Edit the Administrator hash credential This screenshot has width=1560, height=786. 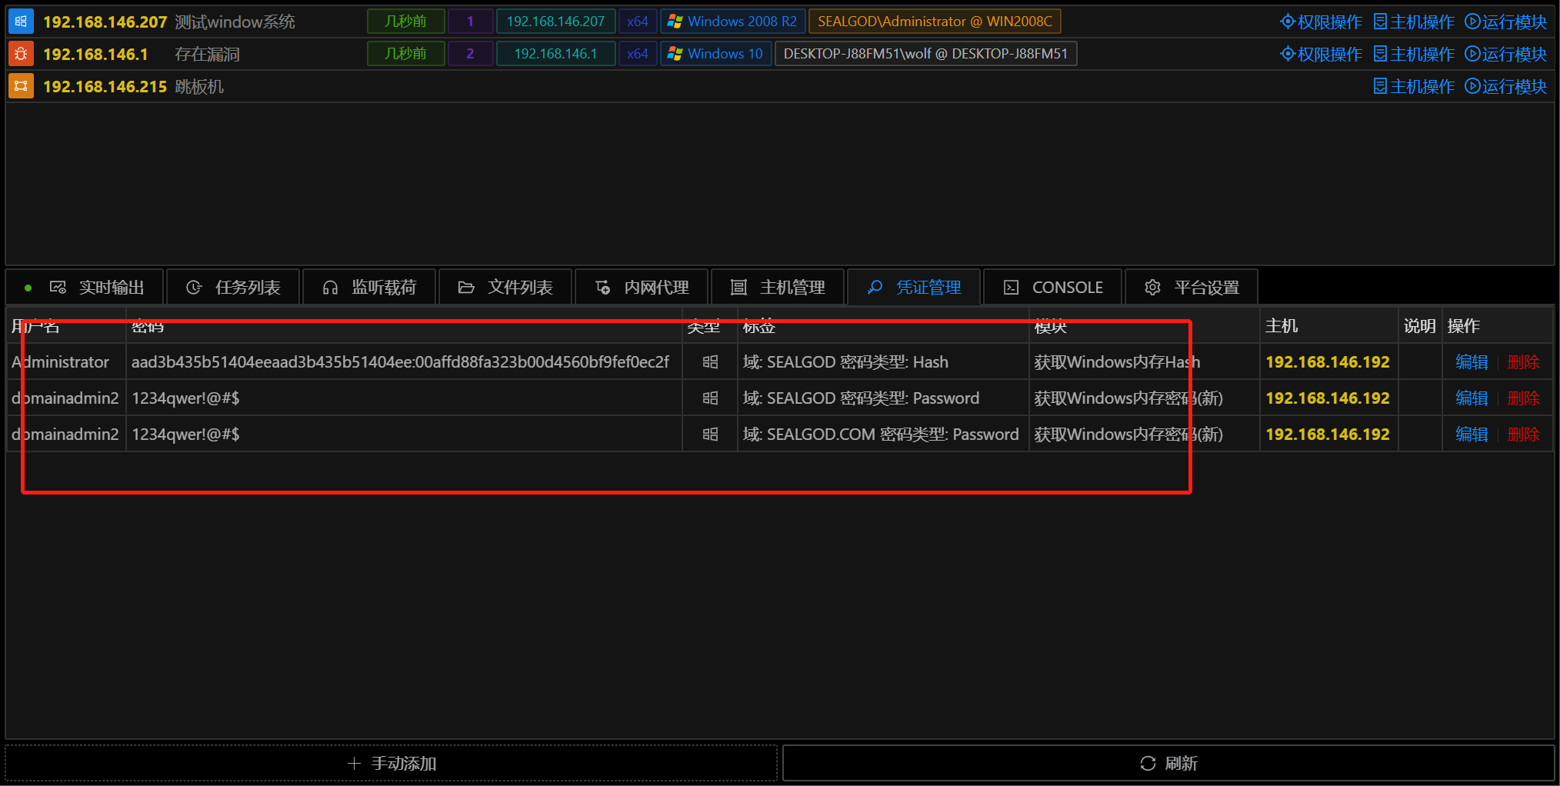tap(1472, 361)
